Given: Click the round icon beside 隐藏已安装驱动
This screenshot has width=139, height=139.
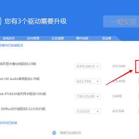Looking at the screenshot, I should (54, 133).
